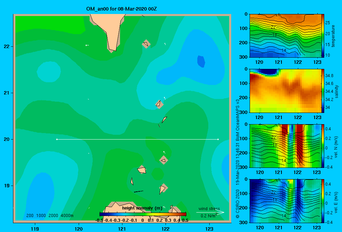342x232 pixels.
Task: Click latitude label 20 on main map
Action: tap(7, 139)
